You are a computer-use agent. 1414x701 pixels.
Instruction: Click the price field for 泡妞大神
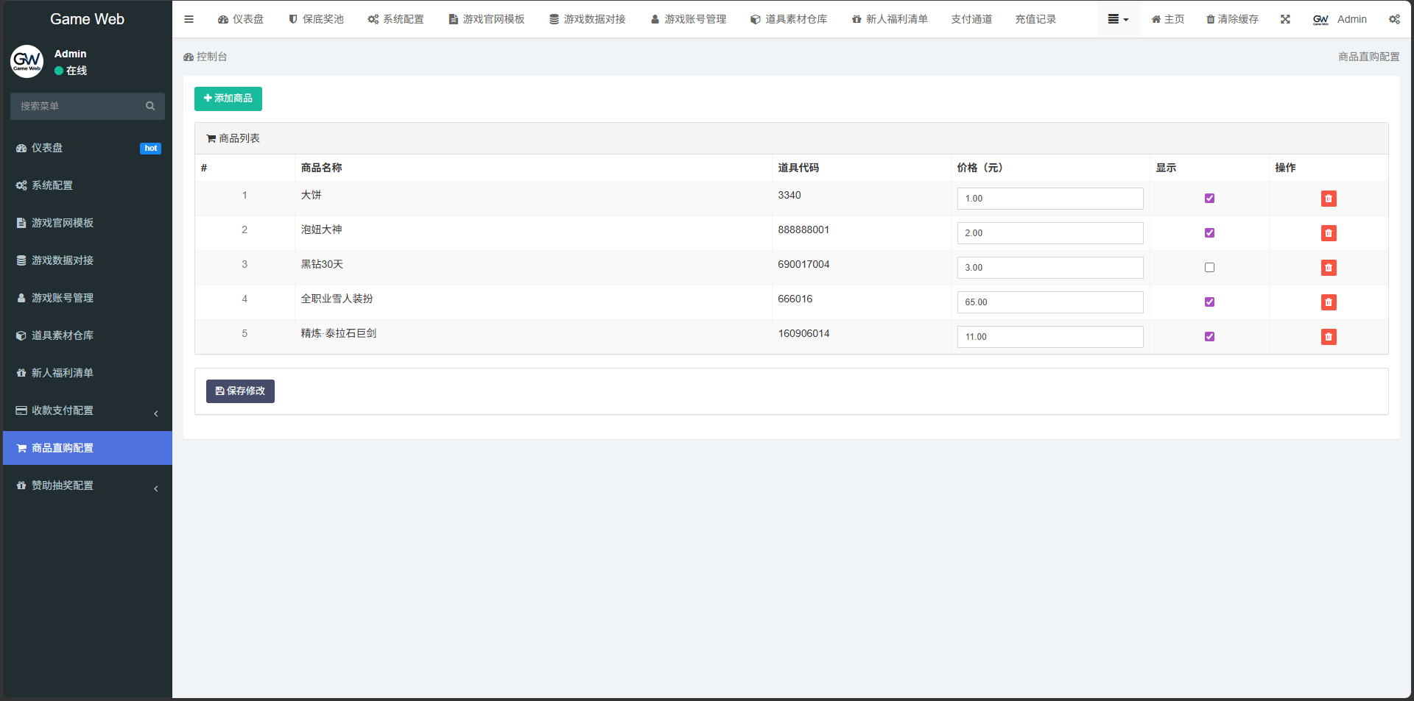[x=1049, y=233]
